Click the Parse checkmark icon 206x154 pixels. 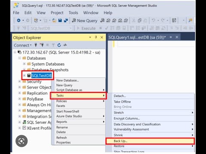tap(106, 28)
